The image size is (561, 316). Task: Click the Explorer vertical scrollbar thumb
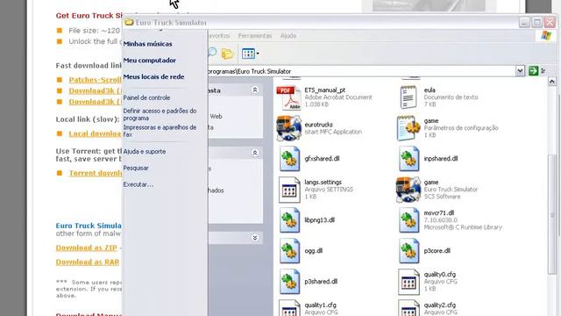click(551, 215)
